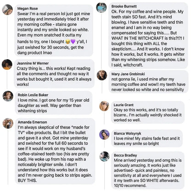
Task: Click the name Mary Jane Grebinski
Action: [128, 74]
